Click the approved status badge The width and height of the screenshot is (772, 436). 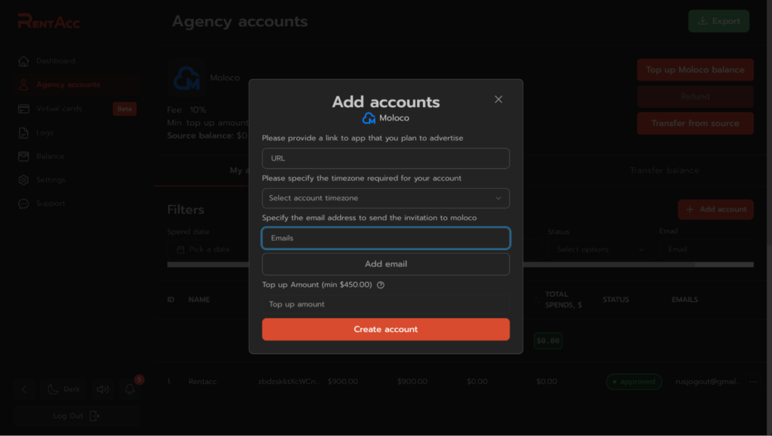coord(633,382)
